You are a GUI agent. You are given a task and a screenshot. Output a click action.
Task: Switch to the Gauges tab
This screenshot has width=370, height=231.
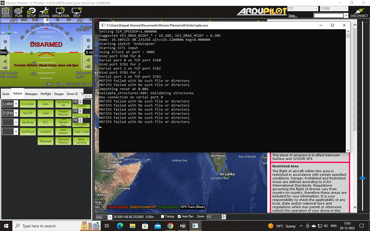[59, 93]
